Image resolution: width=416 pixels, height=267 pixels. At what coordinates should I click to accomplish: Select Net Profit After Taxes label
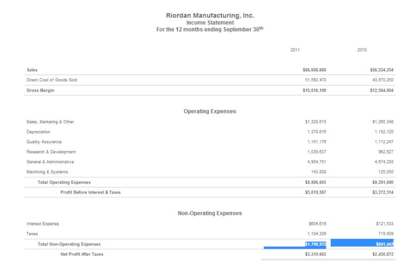(82, 254)
